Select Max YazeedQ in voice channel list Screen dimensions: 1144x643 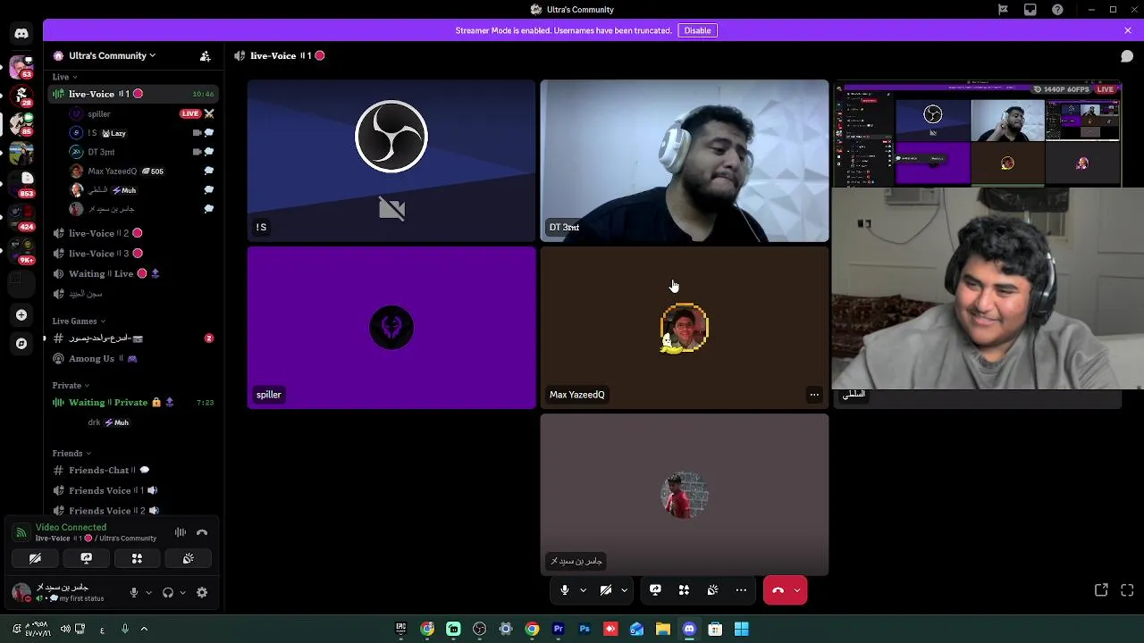point(141,171)
